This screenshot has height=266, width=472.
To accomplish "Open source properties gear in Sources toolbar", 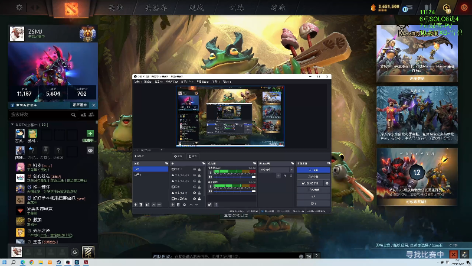I will pyautogui.click(x=185, y=205).
